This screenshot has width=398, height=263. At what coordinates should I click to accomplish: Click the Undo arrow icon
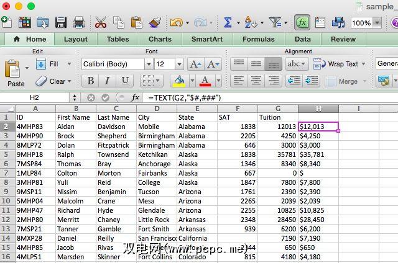[x=177, y=23]
